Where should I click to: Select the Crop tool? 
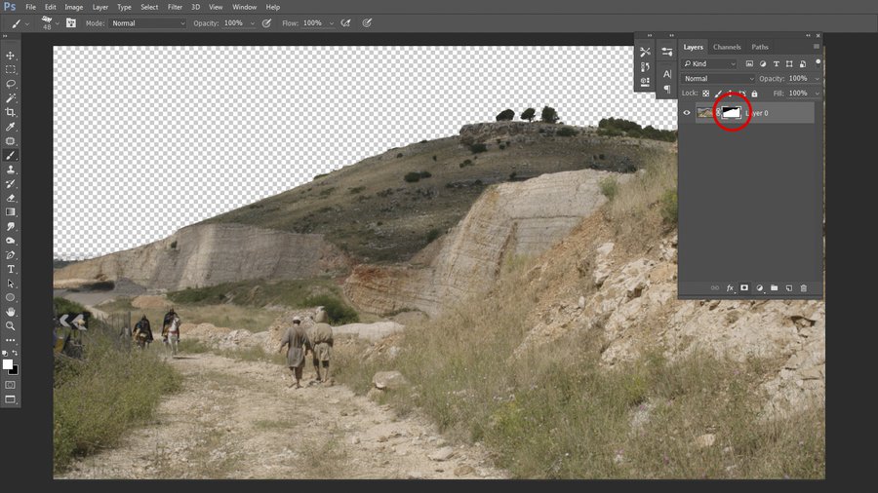11,112
